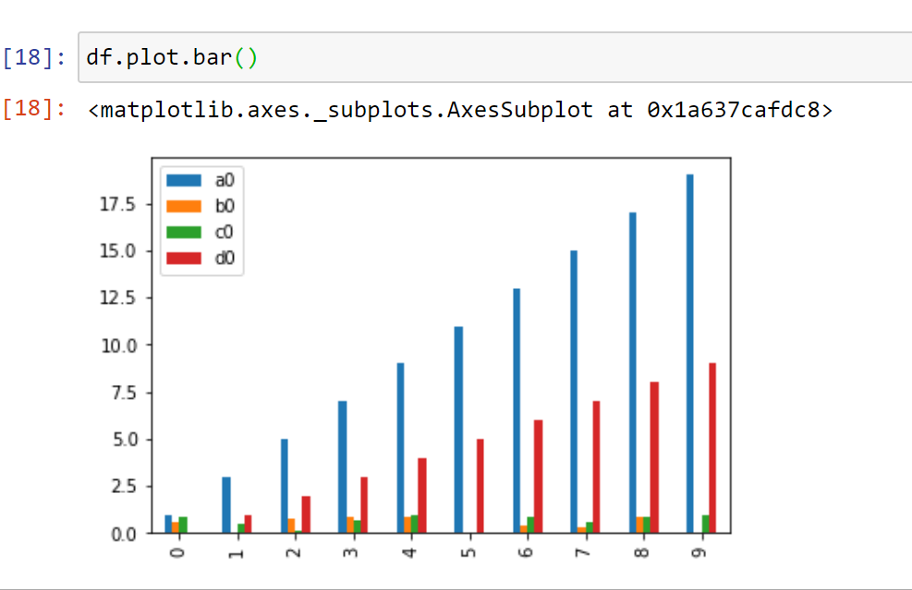
Task: Click the 15.0 y-axis tick label
Action: click(x=117, y=251)
